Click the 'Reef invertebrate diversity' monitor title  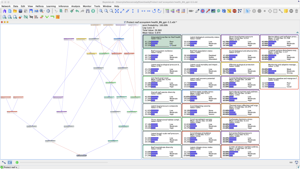tap(162, 147)
